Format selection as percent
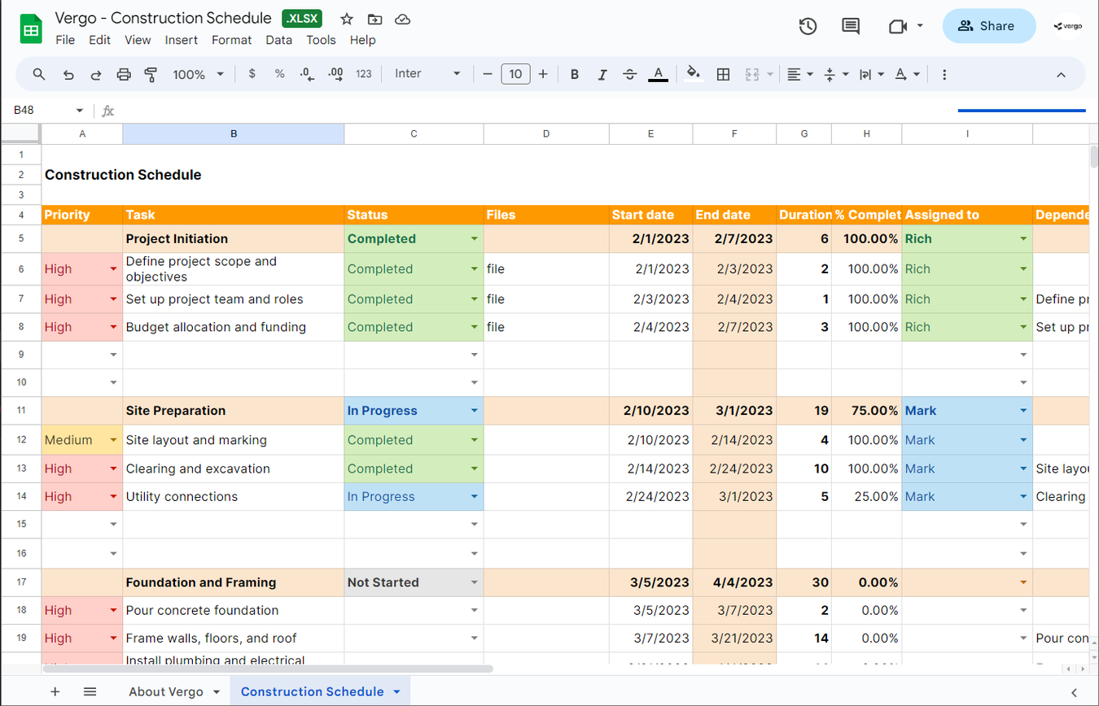The width and height of the screenshot is (1099, 706). point(279,74)
